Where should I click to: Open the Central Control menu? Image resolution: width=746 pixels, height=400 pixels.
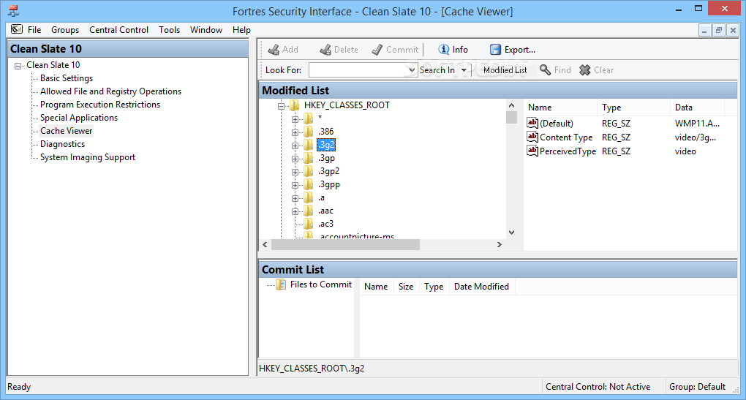[x=119, y=29]
